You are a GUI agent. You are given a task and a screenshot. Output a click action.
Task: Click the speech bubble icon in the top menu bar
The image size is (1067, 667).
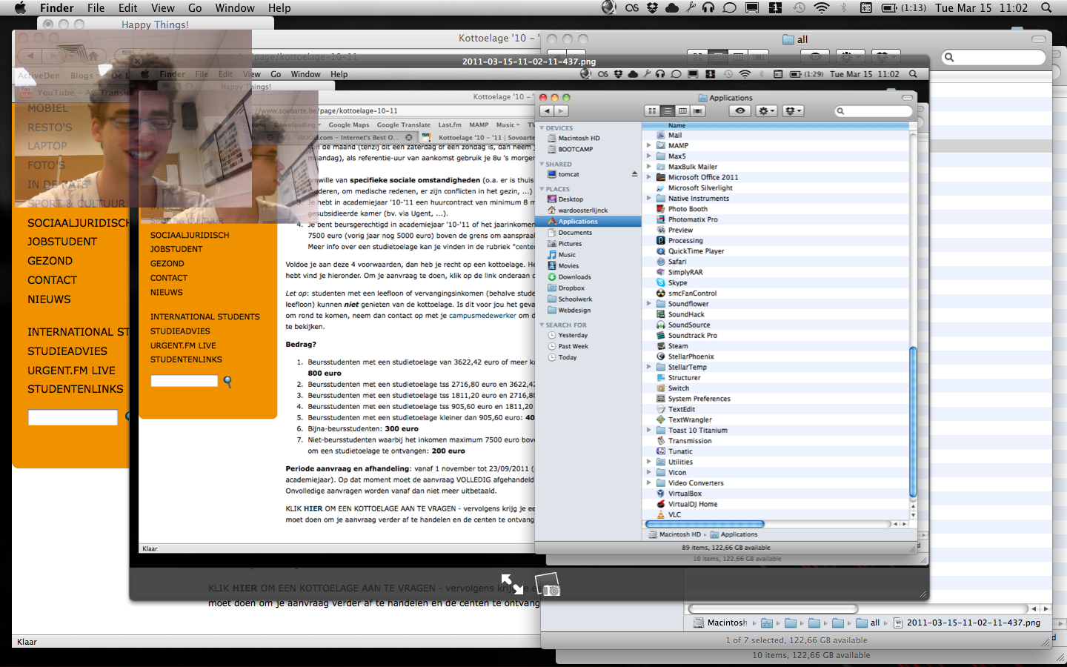tap(729, 8)
